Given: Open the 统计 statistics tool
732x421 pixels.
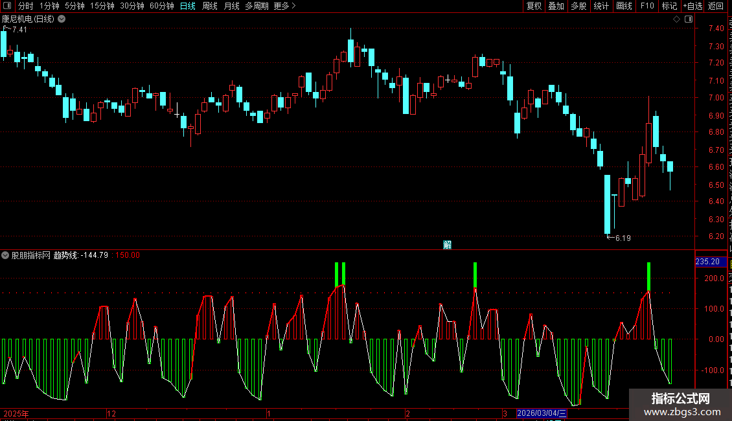Looking at the screenshot, I should pyautogui.click(x=601, y=6).
